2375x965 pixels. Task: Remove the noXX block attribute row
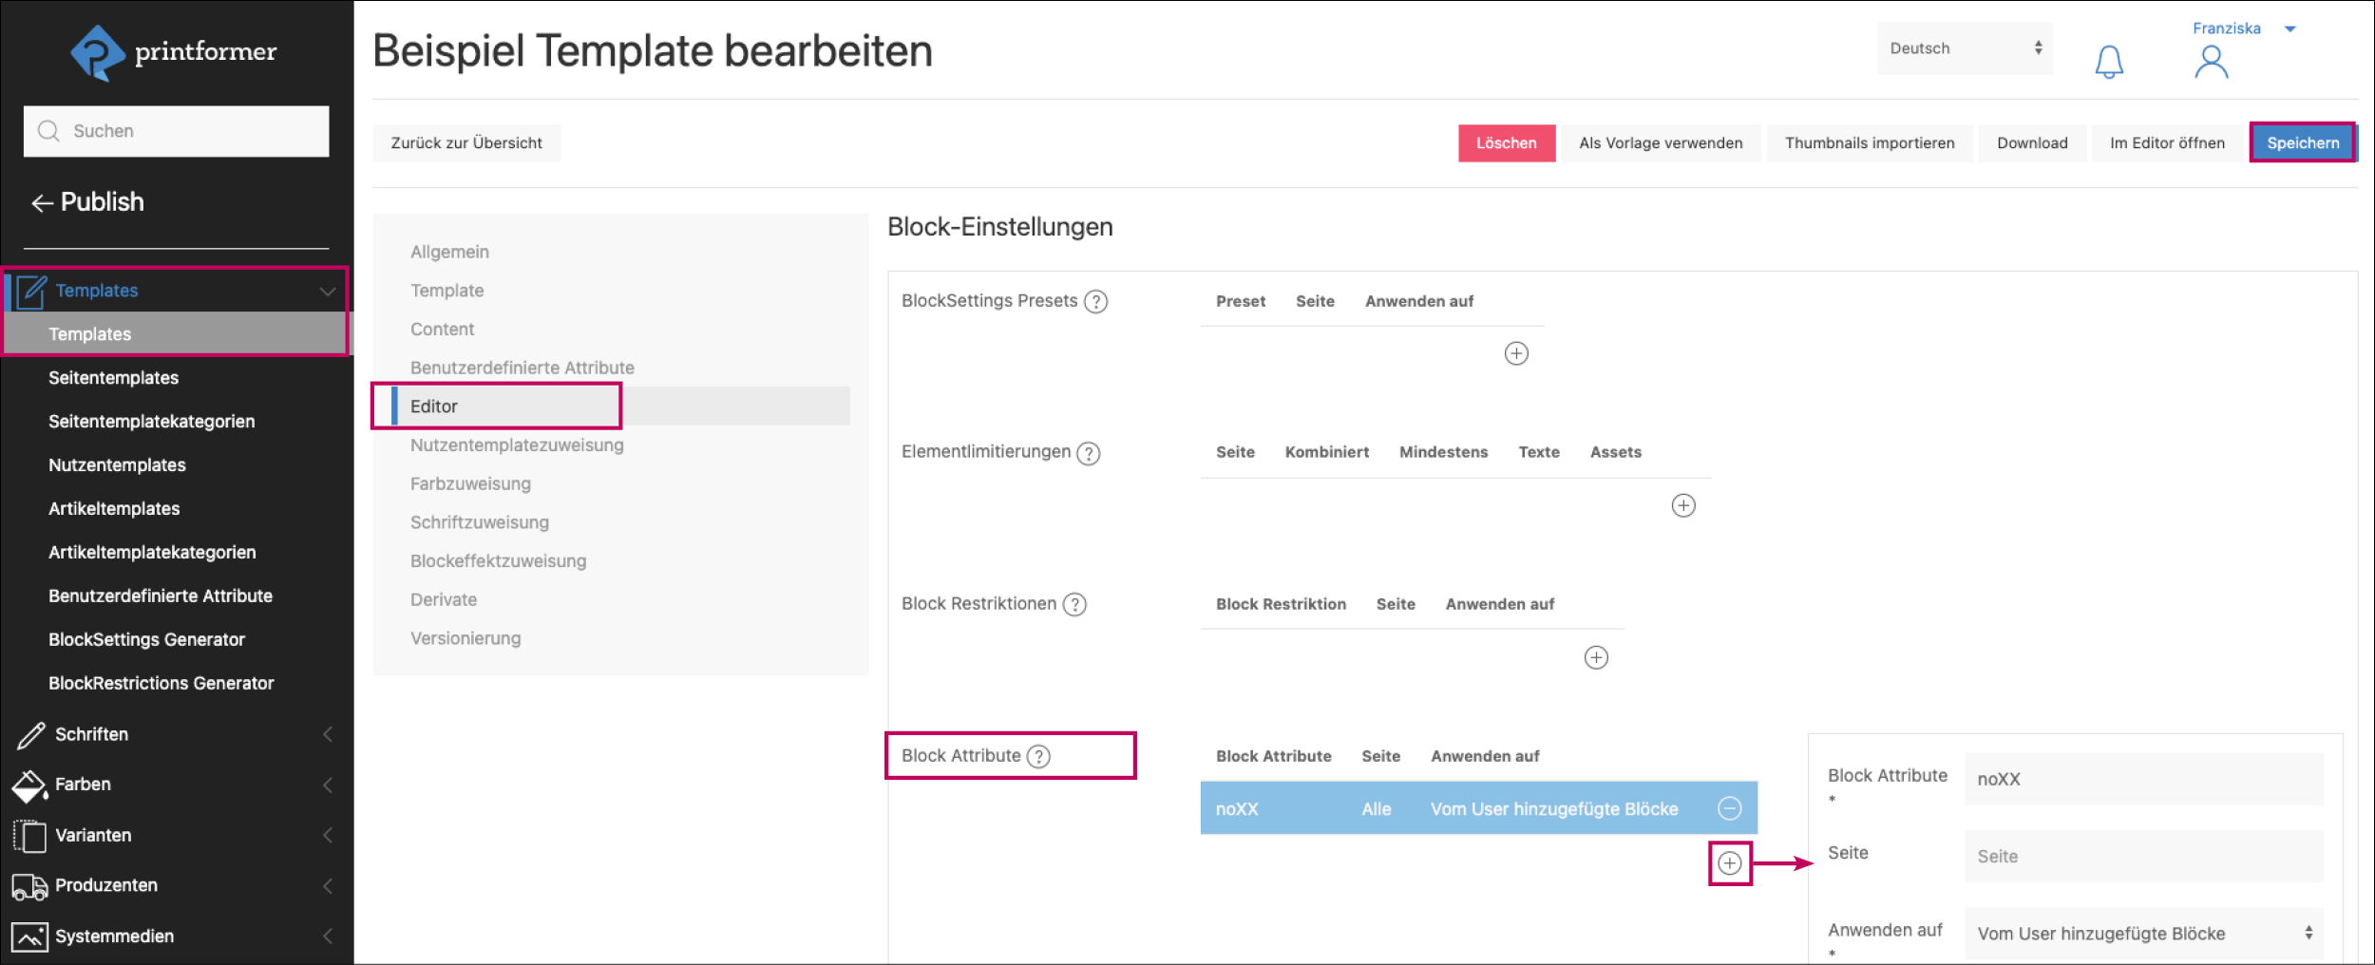coord(1730,808)
